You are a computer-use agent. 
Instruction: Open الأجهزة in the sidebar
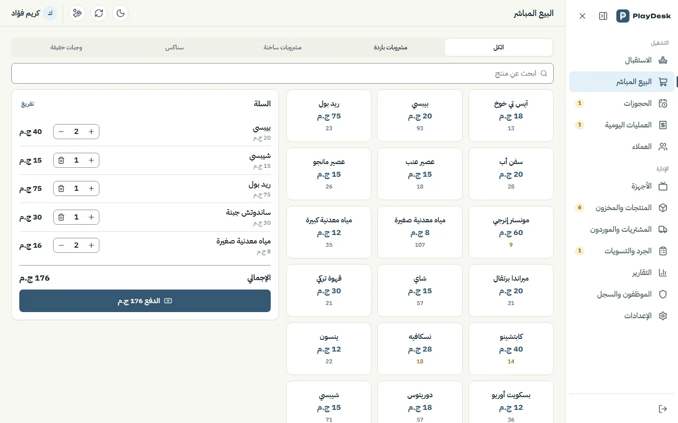[621, 186]
